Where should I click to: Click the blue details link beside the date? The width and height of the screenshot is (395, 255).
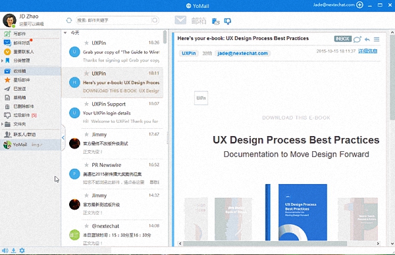pyautogui.click(x=367, y=51)
